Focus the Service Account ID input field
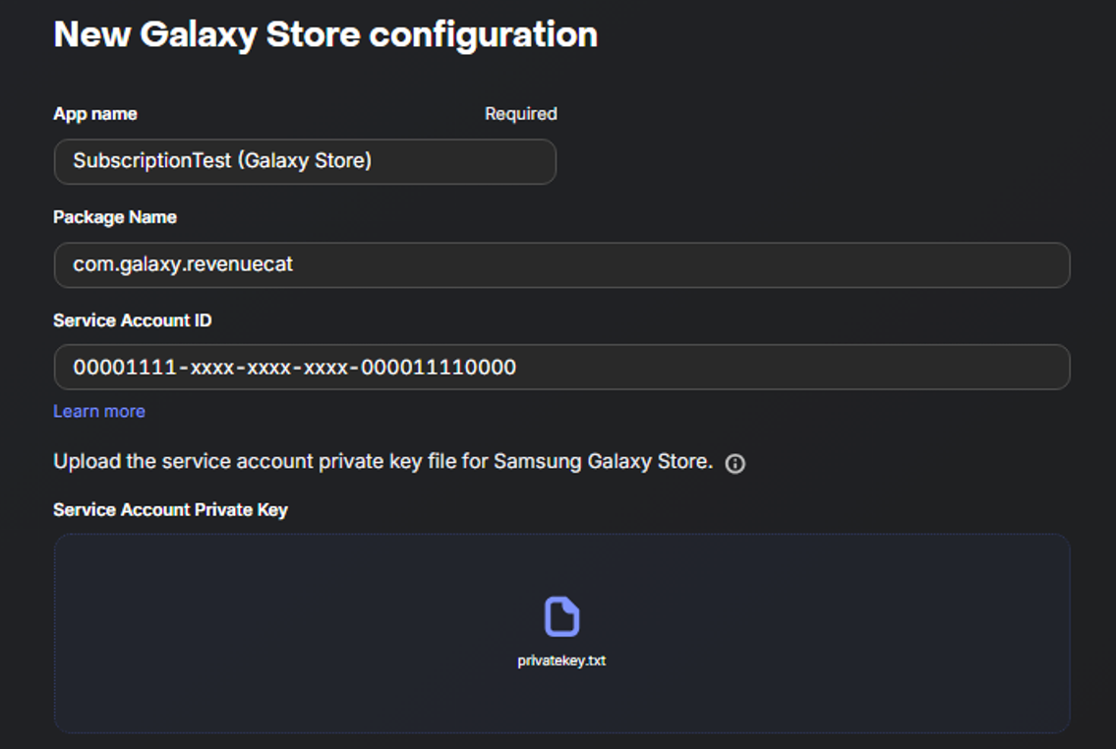 click(561, 367)
